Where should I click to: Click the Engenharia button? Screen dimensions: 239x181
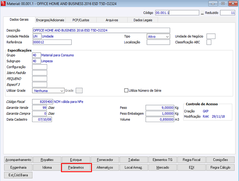[x=18, y=167]
